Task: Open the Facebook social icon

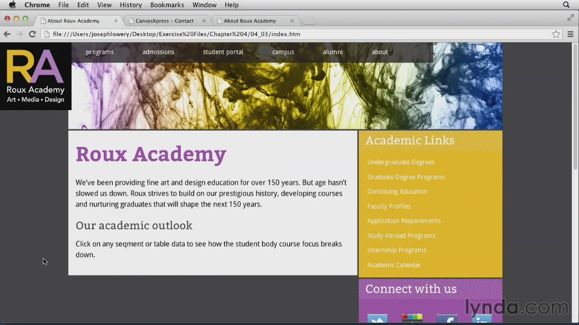Action: click(447, 319)
